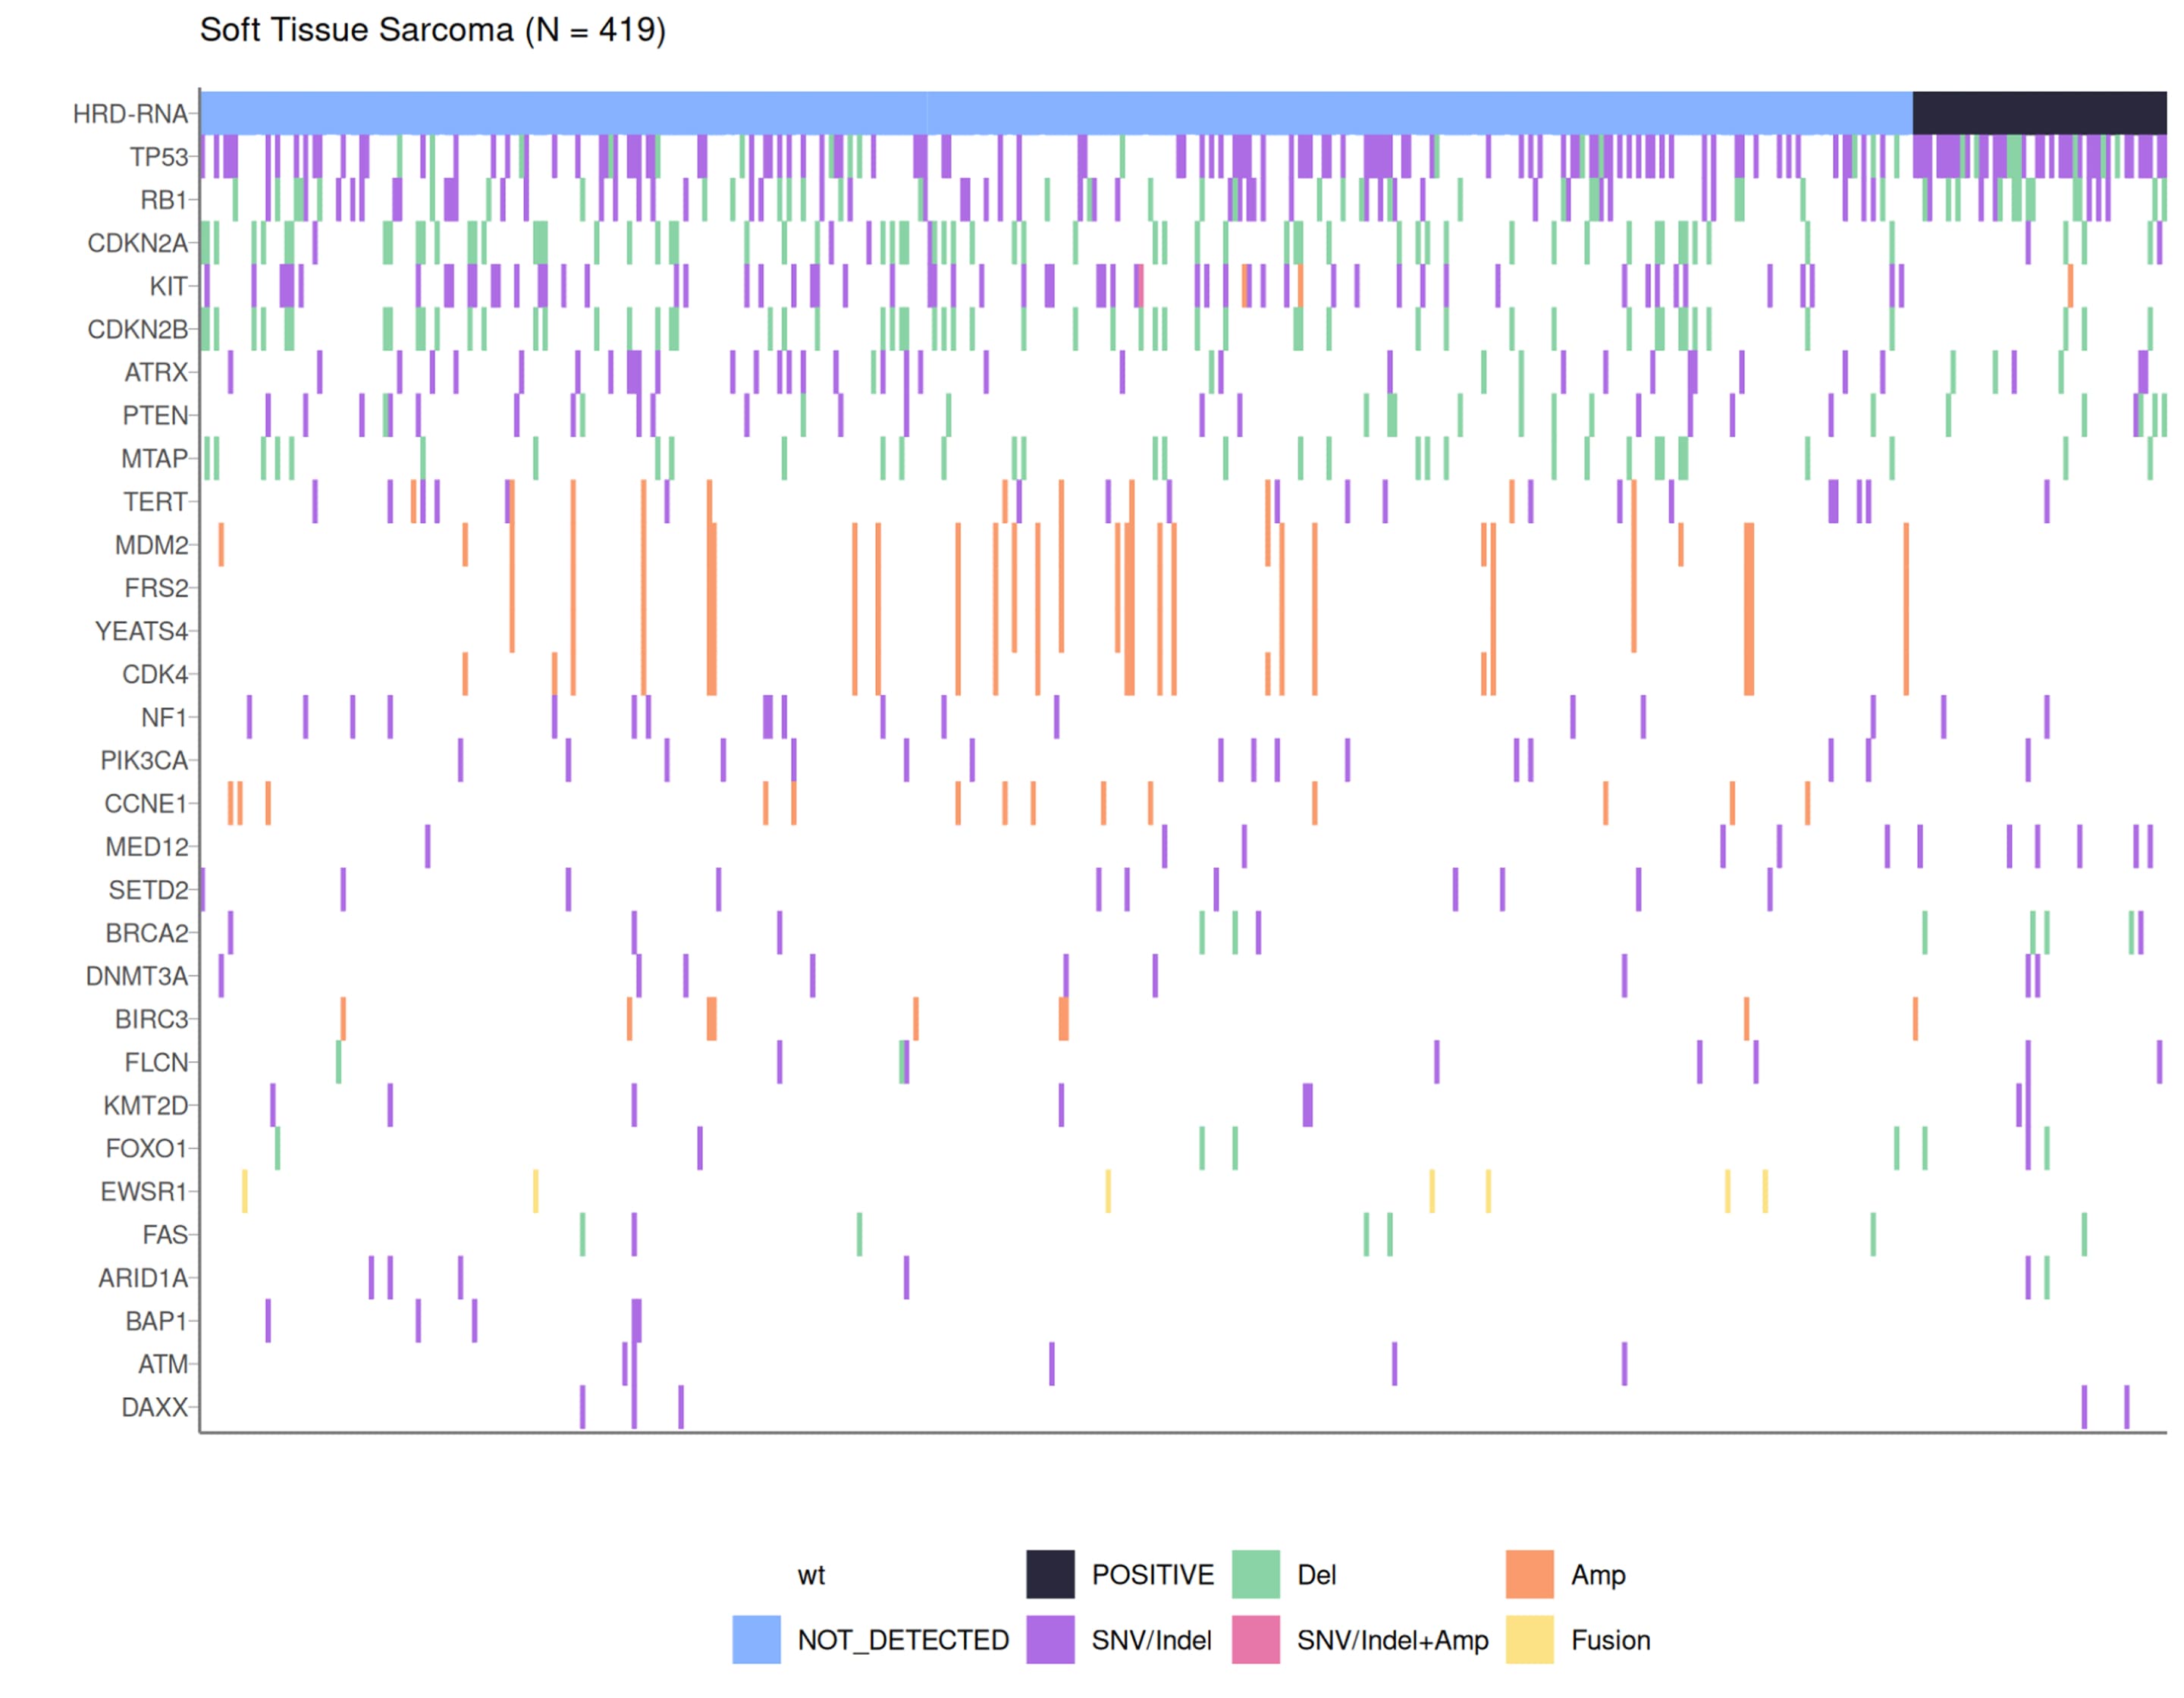The image size is (2184, 1698).
Task: Click the "wt" legend text
Action: click(x=811, y=1576)
